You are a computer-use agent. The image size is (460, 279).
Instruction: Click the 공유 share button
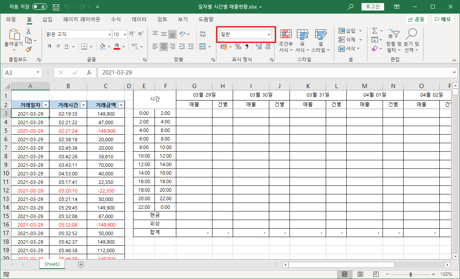(x=416, y=19)
